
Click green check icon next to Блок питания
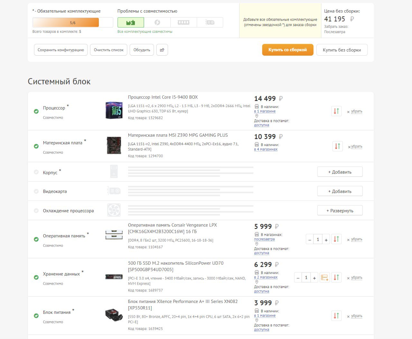pyautogui.click(x=36, y=316)
